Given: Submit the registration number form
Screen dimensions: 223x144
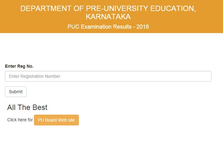Looking at the screenshot, I should 16,92.
